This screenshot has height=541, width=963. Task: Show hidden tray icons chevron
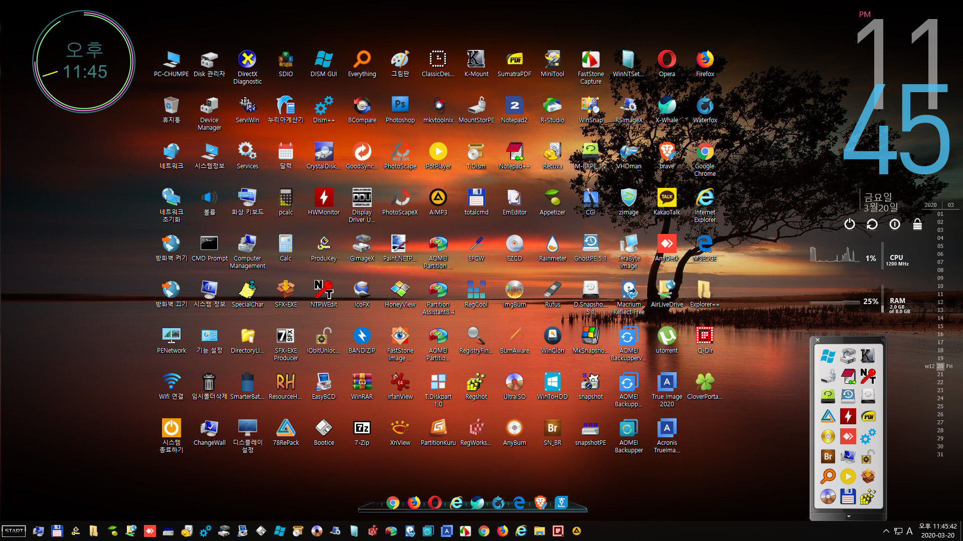[886, 531]
